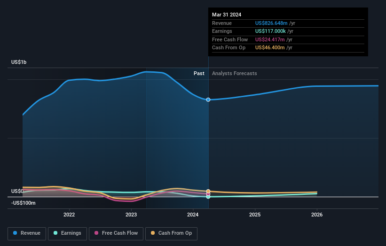
Task: Click the Revenue row label in tooltip
Action: pos(222,23)
